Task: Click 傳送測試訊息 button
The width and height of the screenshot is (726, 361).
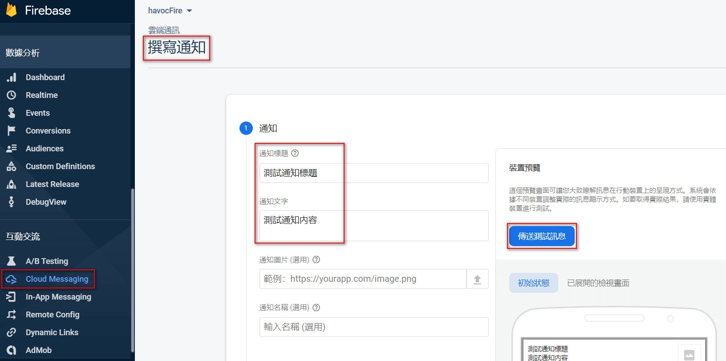Action: pos(542,236)
